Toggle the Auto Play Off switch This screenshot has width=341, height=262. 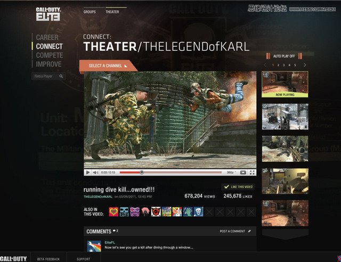[284, 56]
